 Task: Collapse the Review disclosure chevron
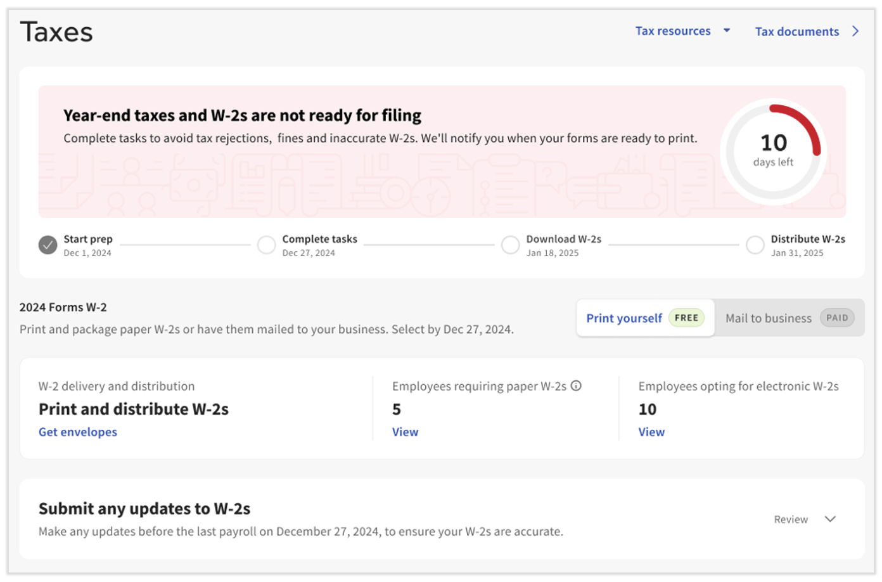click(x=831, y=519)
